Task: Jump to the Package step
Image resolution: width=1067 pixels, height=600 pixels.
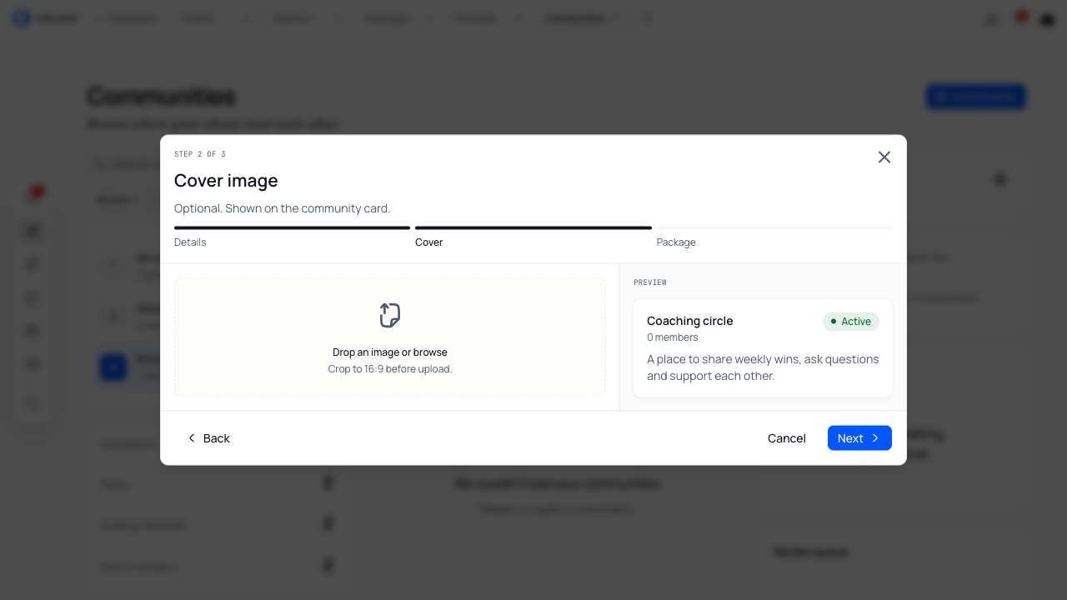Action: point(676,242)
